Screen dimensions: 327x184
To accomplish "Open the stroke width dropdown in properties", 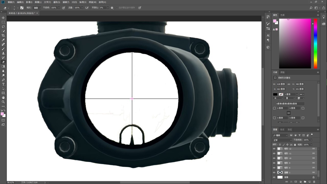I will click(297, 95).
